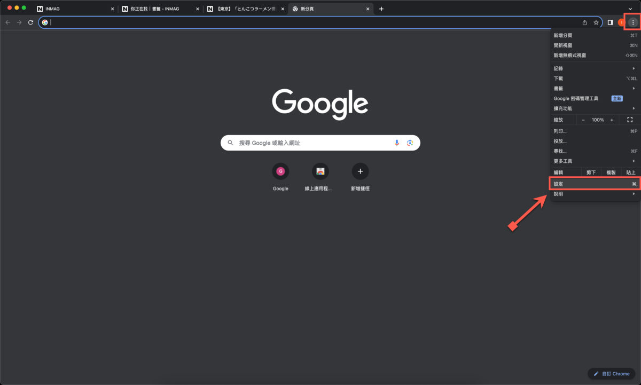The width and height of the screenshot is (641, 385).
Task: Open Google 密碼管理工具
Action: (595, 98)
